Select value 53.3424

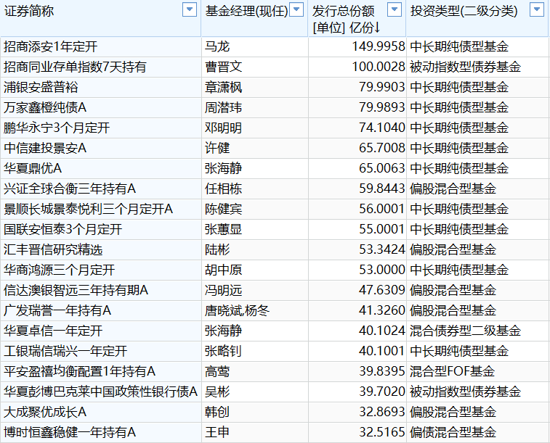click(x=382, y=249)
